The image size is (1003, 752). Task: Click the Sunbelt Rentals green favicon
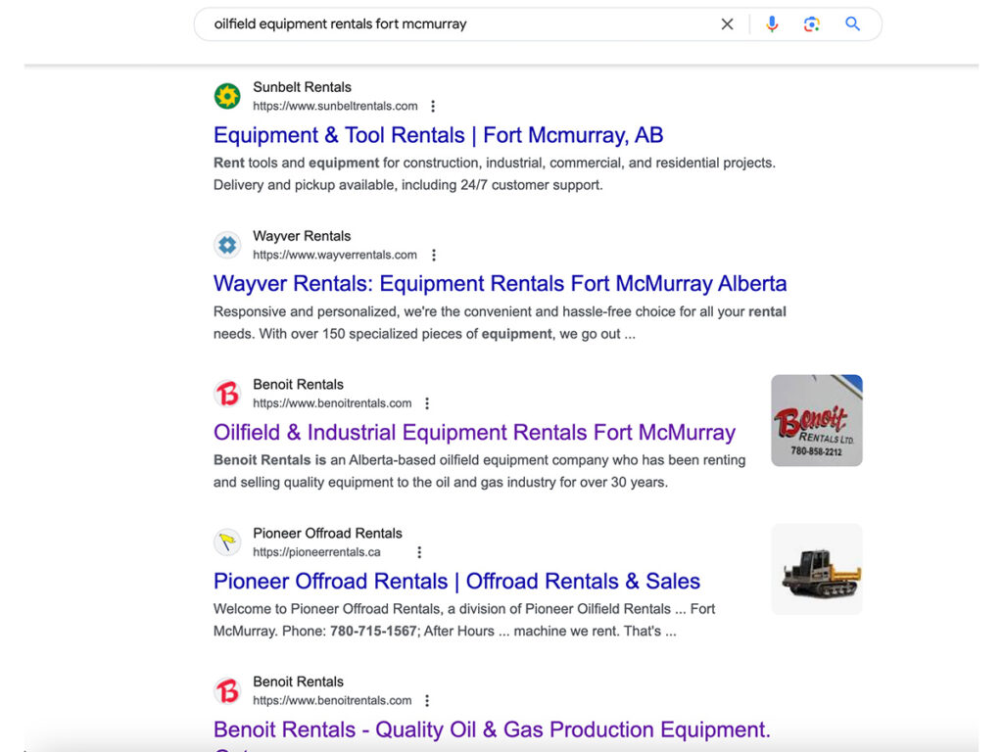(226, 96)
